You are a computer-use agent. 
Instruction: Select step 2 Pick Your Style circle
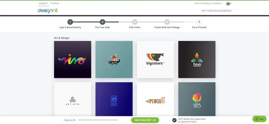(102, 22)
